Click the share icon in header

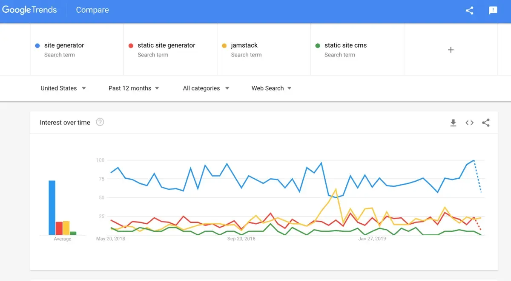click(470, 11)
